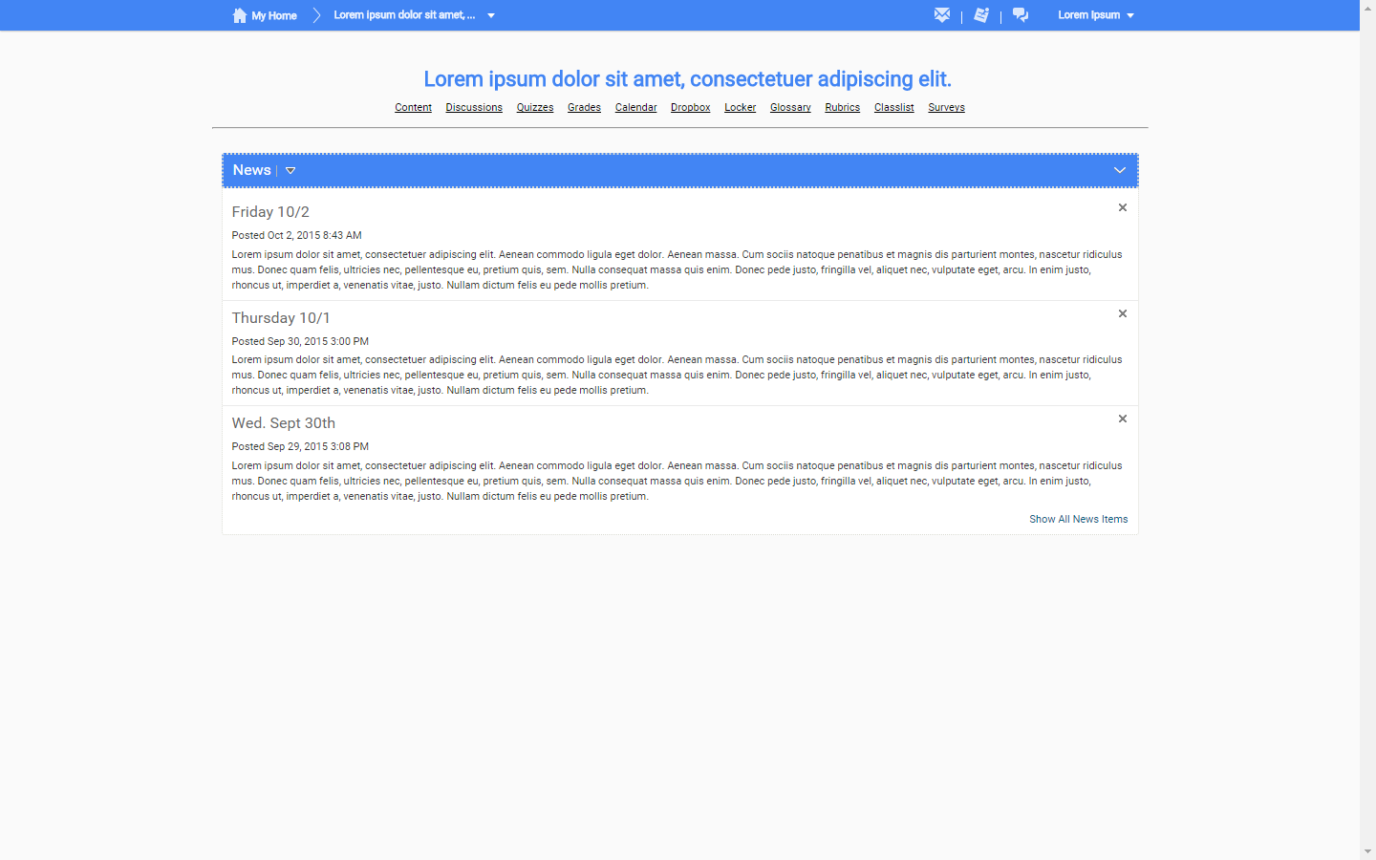Open the Surveys link
This screenshot has height=860, width=1376.
tap(946, 107)
